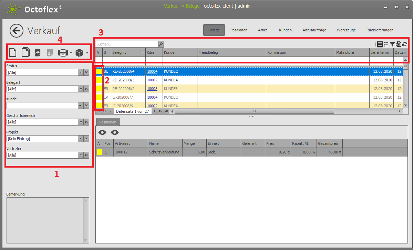413x250 pixels.
Task: Click the 3D box package icon
Action: [x=80, y=53]
